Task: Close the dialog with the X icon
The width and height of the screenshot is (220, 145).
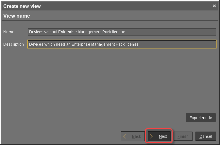Action: [x=214, y=6]
